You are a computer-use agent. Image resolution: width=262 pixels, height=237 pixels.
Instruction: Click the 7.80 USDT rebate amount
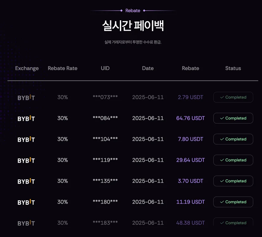pyautogui.click(x=190, y=139)
